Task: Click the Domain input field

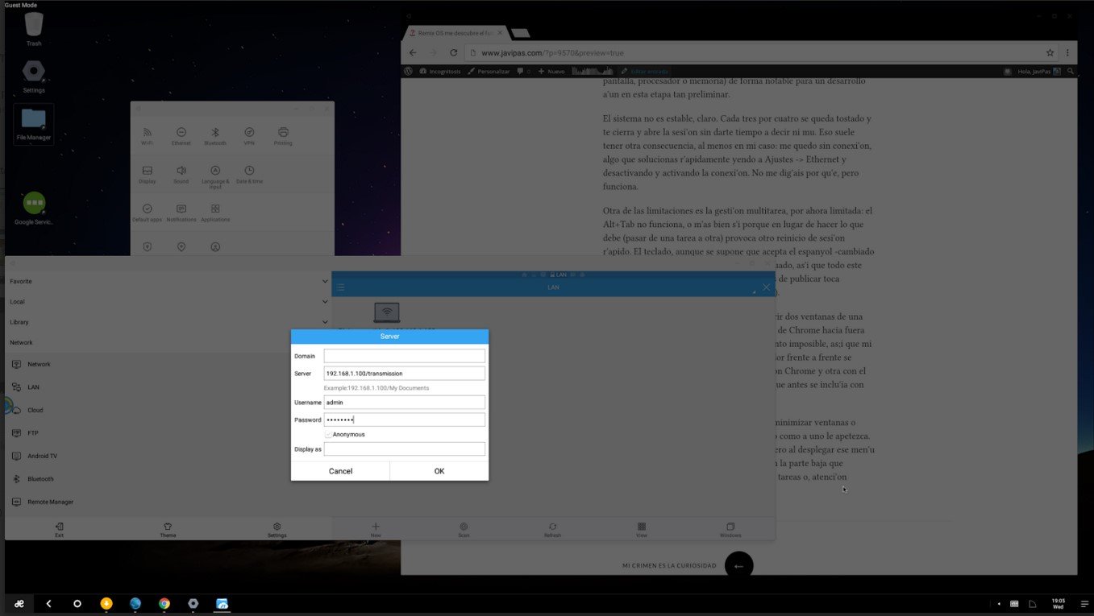Action: pos(404,356)
